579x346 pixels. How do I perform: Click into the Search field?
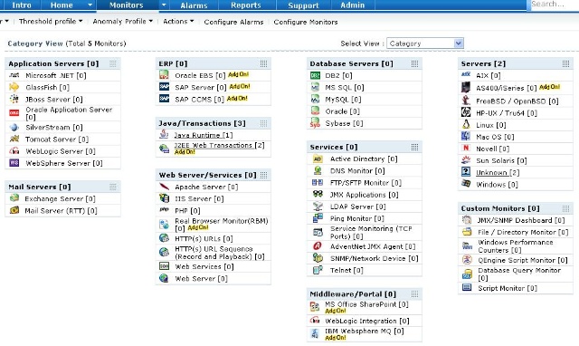[x=554, y=5]
